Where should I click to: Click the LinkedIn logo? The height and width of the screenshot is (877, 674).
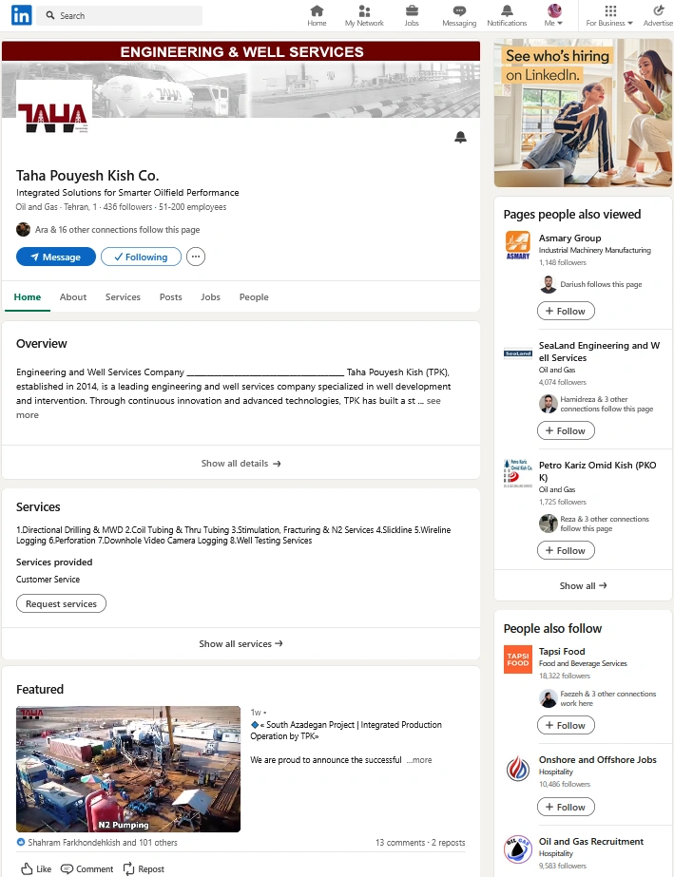[x=21, y=15]
